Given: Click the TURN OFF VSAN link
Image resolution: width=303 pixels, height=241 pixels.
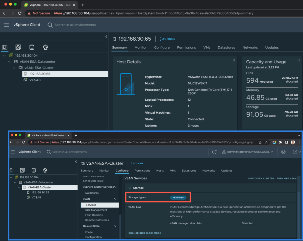Looking at the screenshot, I should (287, 178).
